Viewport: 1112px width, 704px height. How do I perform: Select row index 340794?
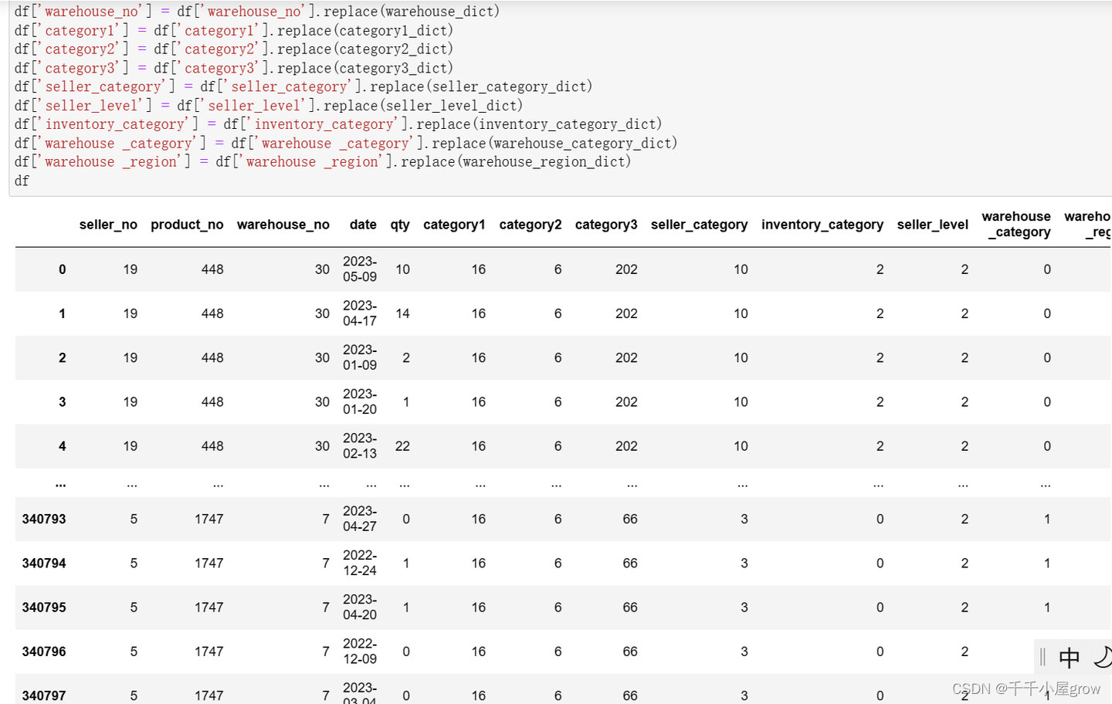[x=44, y=563]
